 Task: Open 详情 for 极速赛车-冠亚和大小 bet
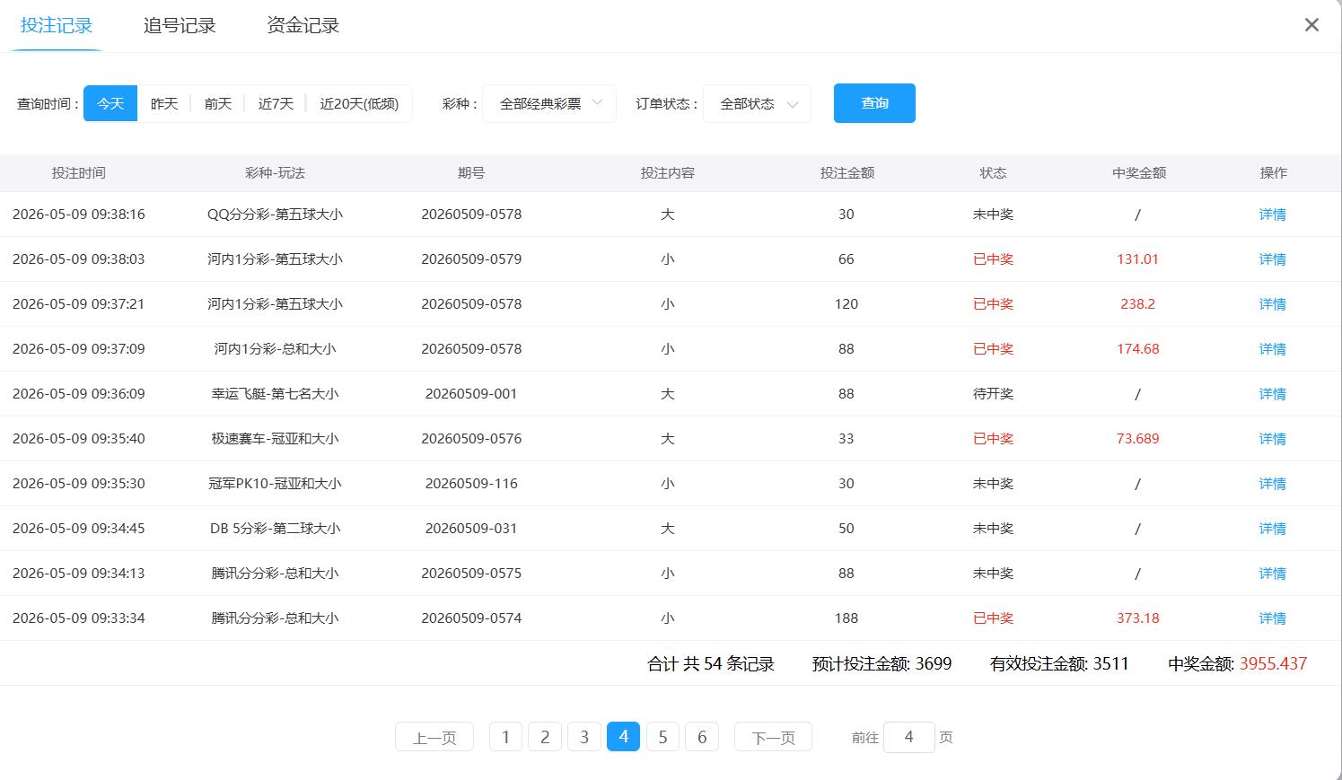tap(1272, 439)
